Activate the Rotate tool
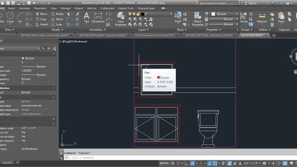The width and height of the screenshot is (297, 167). (58, 14)
